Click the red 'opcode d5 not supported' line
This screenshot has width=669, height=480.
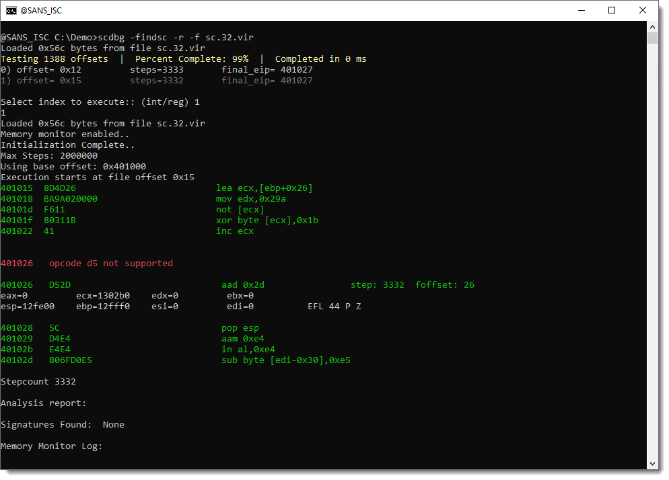coord(110,264)
